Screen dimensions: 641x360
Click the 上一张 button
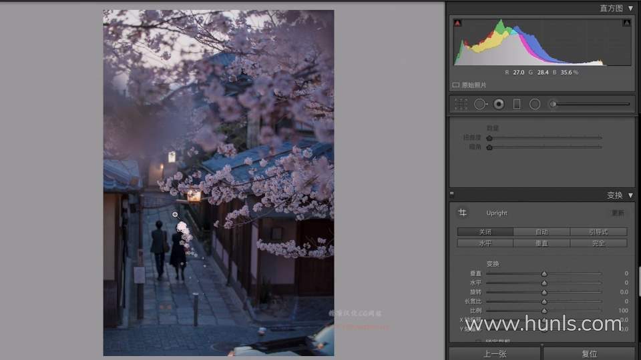click(x=495, y=354)
